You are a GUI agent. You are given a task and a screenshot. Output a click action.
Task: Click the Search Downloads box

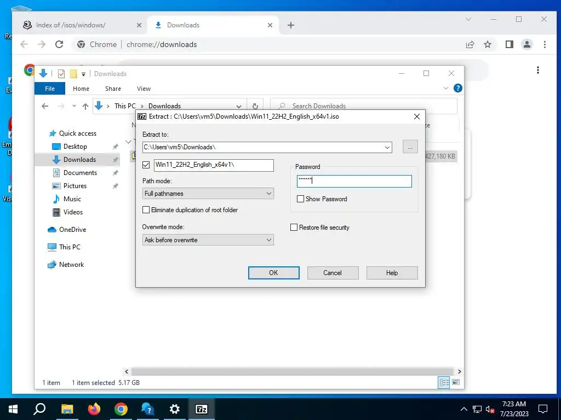364,106
